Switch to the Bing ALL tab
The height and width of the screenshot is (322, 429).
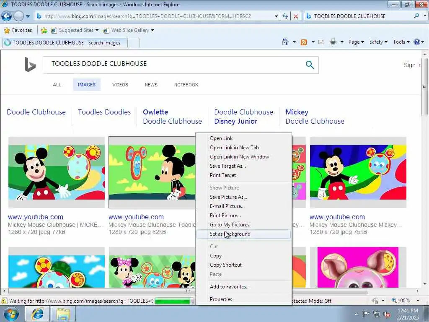point(57,85)
